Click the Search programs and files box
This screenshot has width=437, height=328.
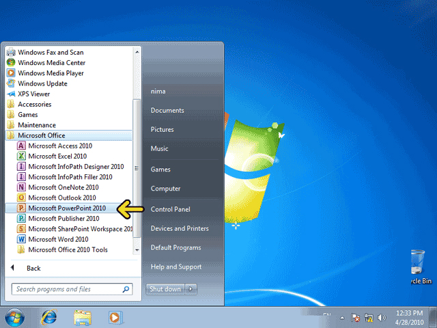tap(72, 289)
